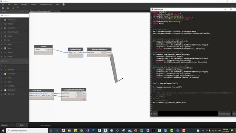This screenshot has width=236, height=133.
Task: Click the Levels output port on Levels node
Action: pyautogui.click(x=49, y=50)
